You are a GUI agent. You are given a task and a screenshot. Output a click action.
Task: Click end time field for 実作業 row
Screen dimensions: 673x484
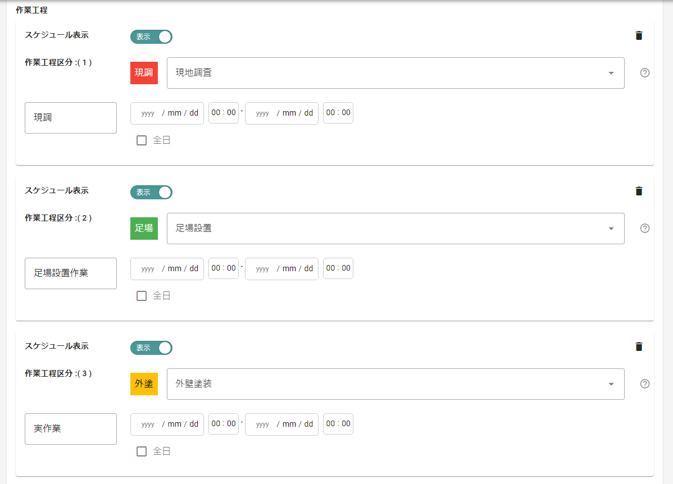pyautogui.click(x=338, y=424)
